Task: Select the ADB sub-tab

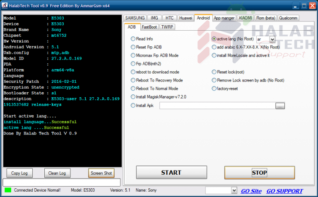Action: (x=132, y=27)
